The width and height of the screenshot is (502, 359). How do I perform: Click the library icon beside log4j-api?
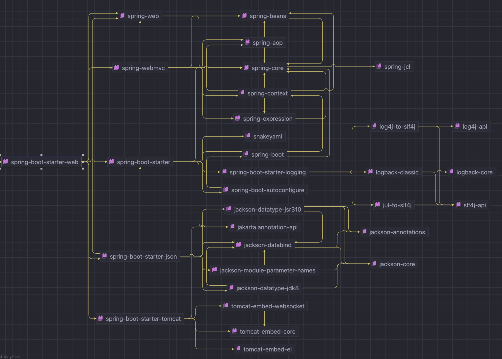pos(457,126)
